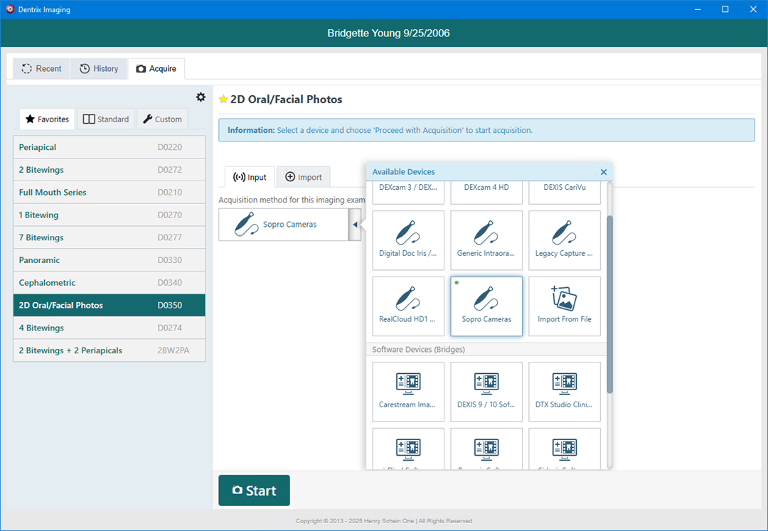Close the Available Devices popup
Viewport: 768px width, 531px height.
(x=604, y=172)
